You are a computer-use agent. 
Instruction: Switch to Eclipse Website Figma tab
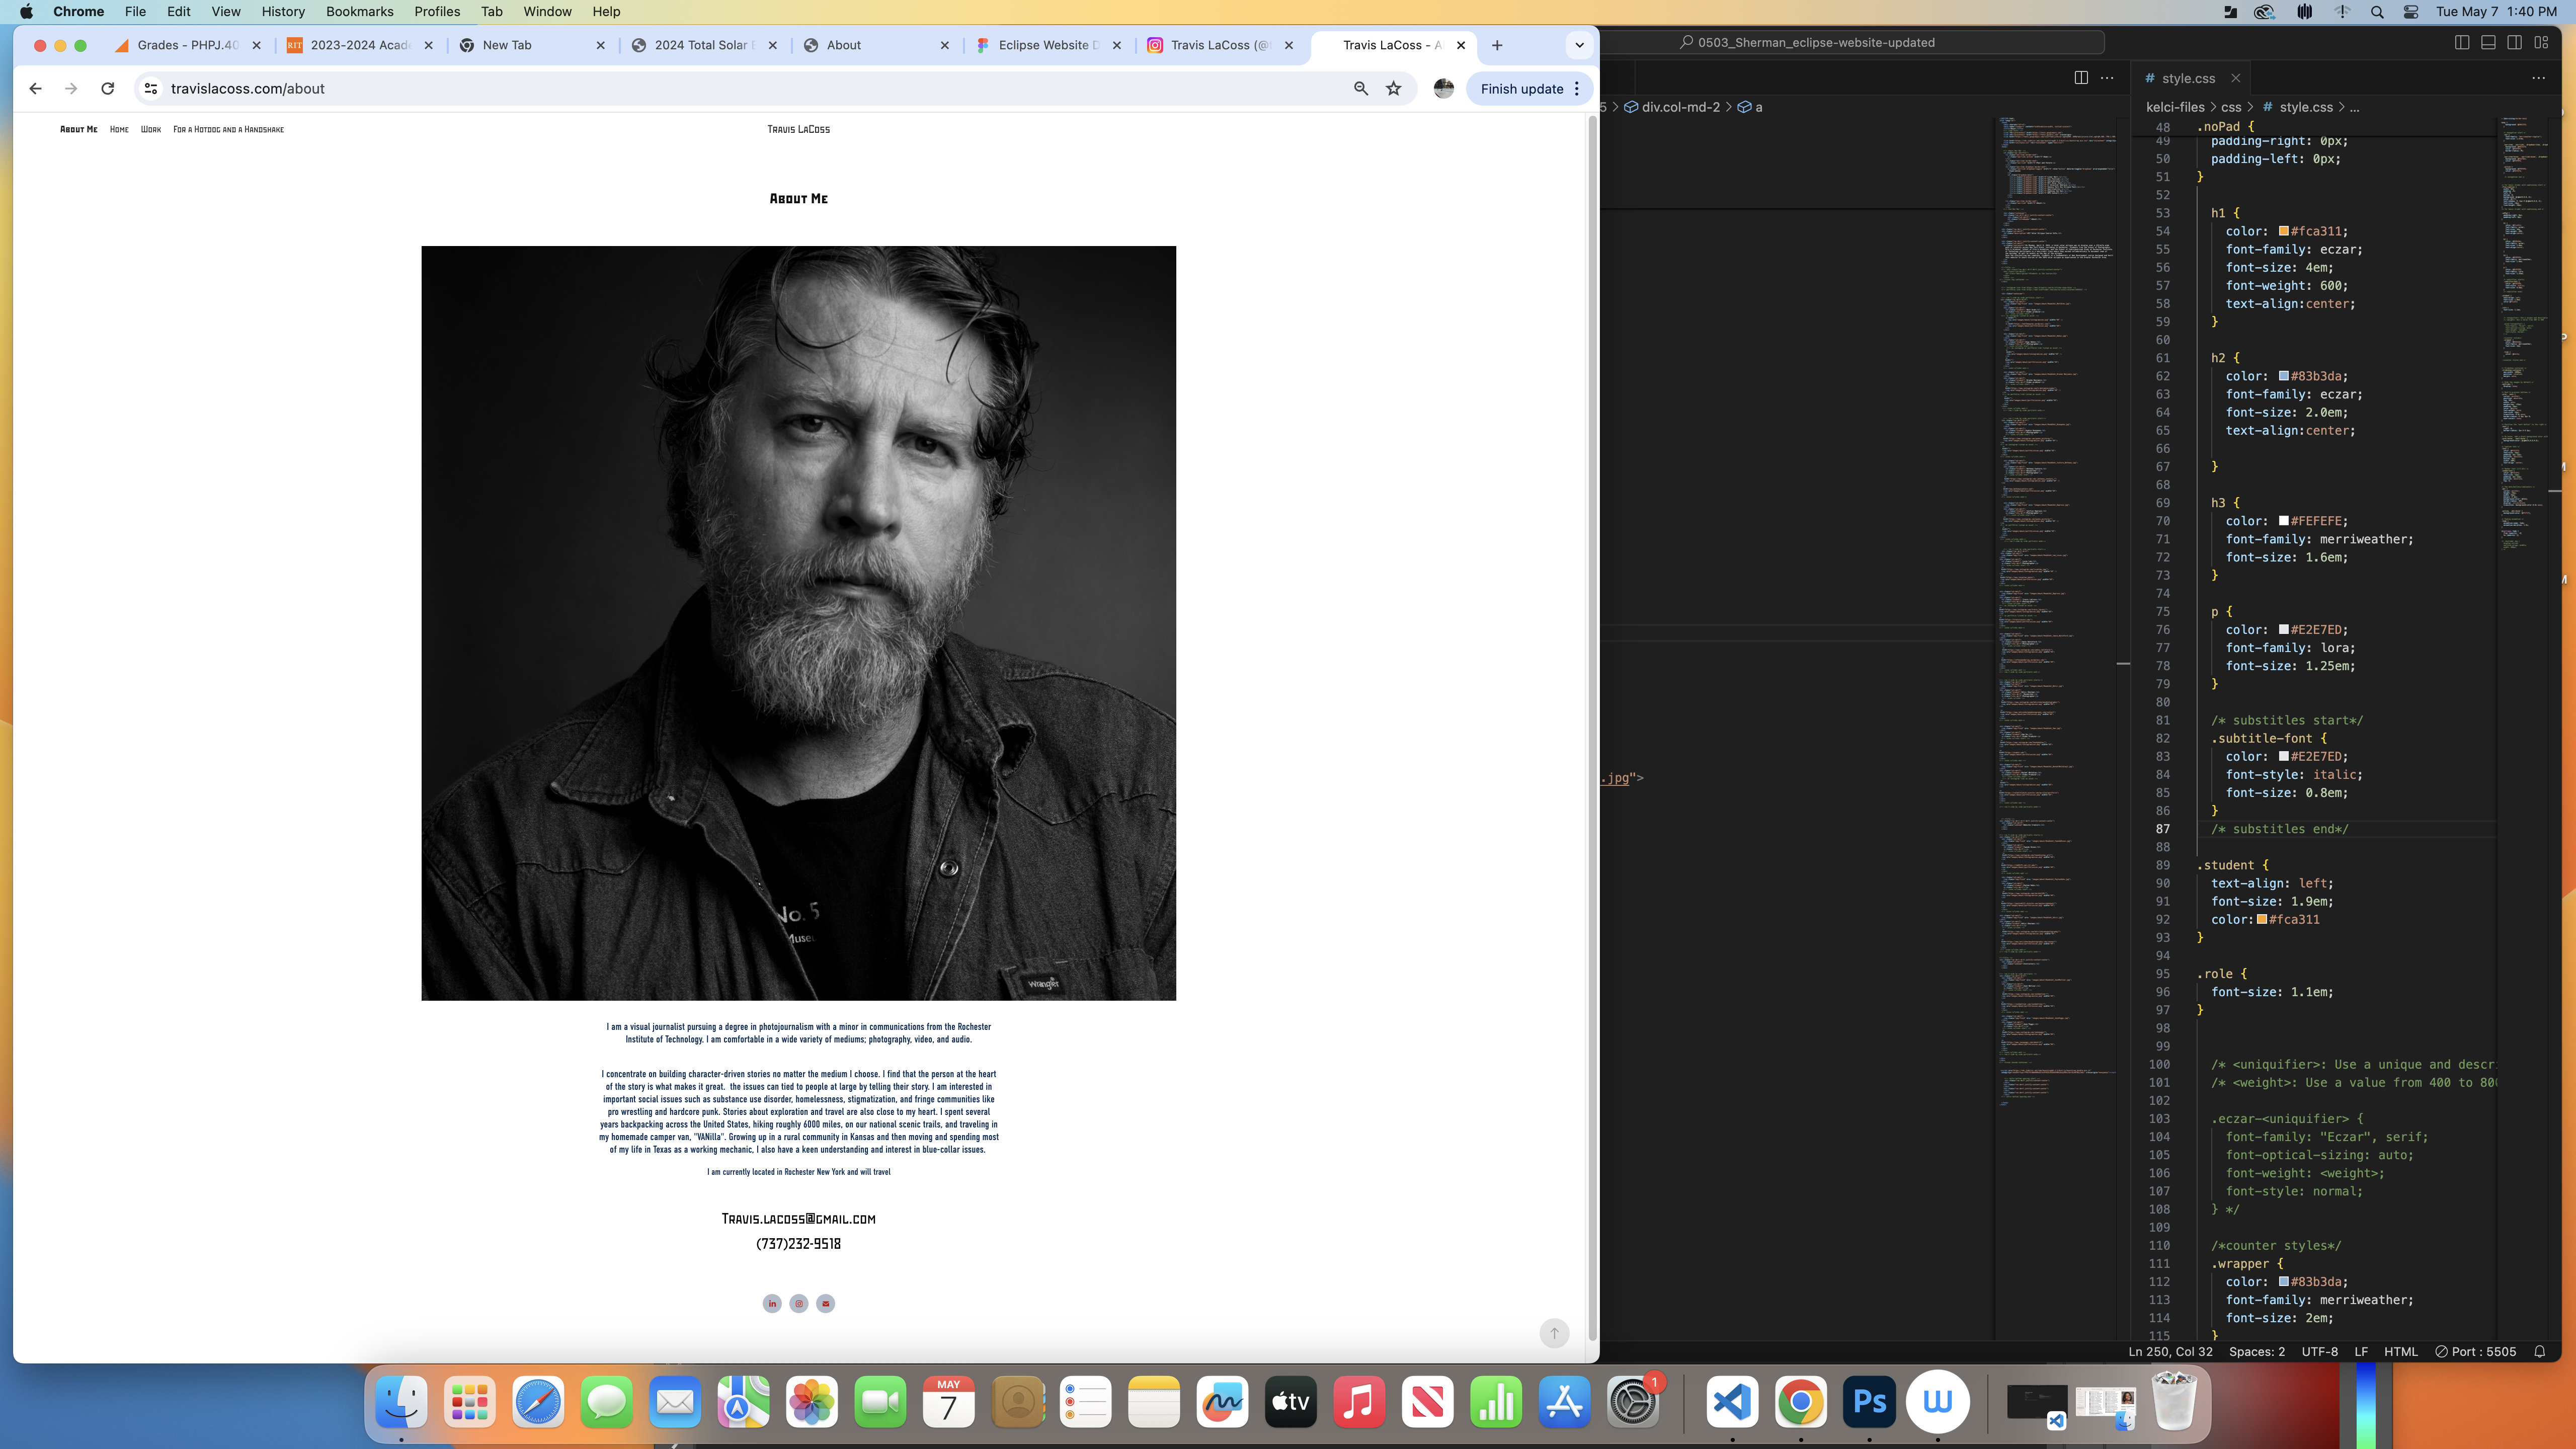[1048, 45]
